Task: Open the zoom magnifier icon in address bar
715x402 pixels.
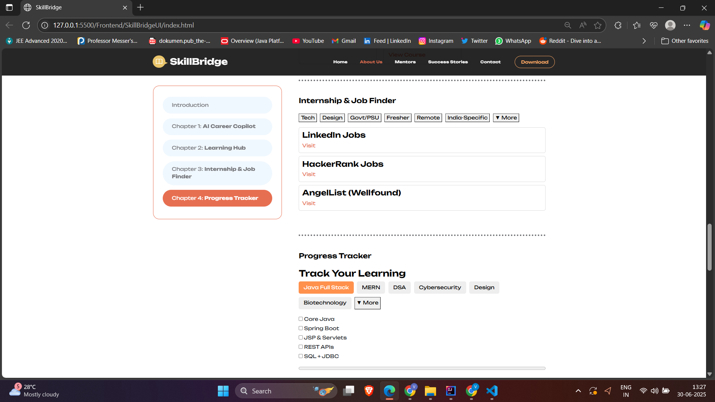Action: (x=568, y=25)
